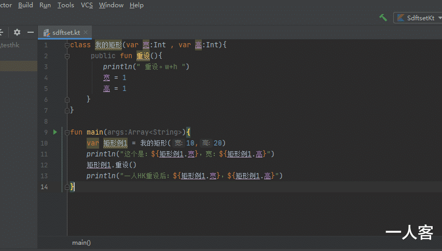Click the green Build hammer icon
Screen dimensions: 442x251
point(383,18)
